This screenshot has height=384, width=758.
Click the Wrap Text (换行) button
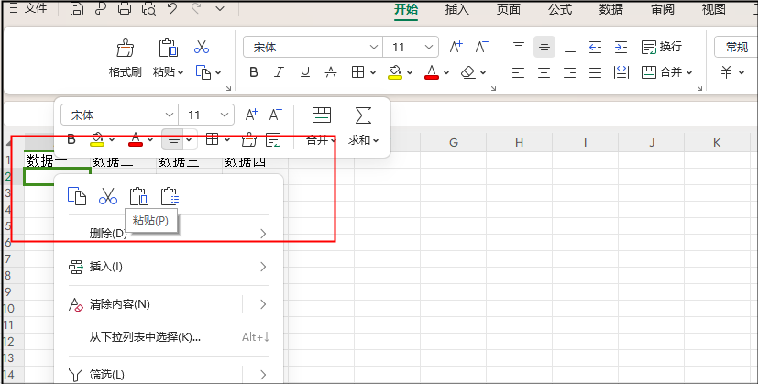tap(662, 47)
